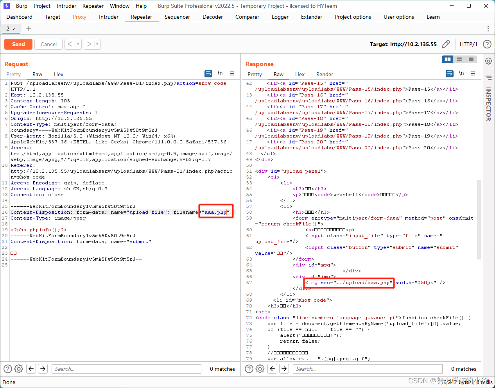Open history dropdown beside the forward arrow
495x388 pixels.
click(97, 44)
